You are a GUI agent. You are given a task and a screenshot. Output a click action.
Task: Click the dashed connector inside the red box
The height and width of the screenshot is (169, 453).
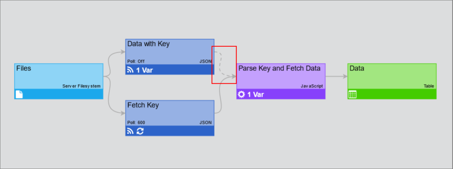pyautogui.click(x=220, y=64)
